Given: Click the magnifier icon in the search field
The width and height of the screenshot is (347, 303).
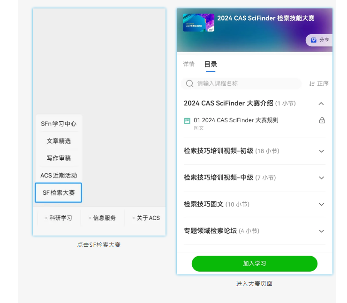Looking at the screenshot, I should [189, 84].
